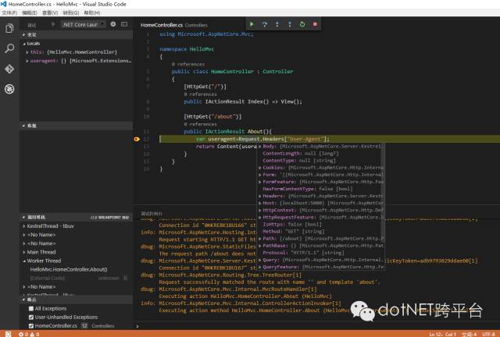Image resolution: width=500 pixels, height=337 pixels.
Task: Click the 'namespace HelloMvc' code line
Action: point(187,49)
